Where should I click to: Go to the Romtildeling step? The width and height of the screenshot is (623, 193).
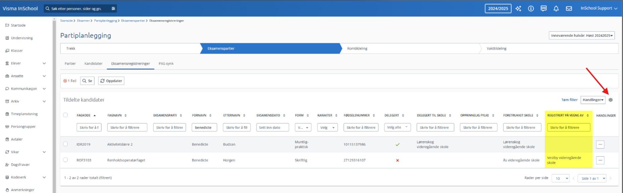click(x=357, y=49)
